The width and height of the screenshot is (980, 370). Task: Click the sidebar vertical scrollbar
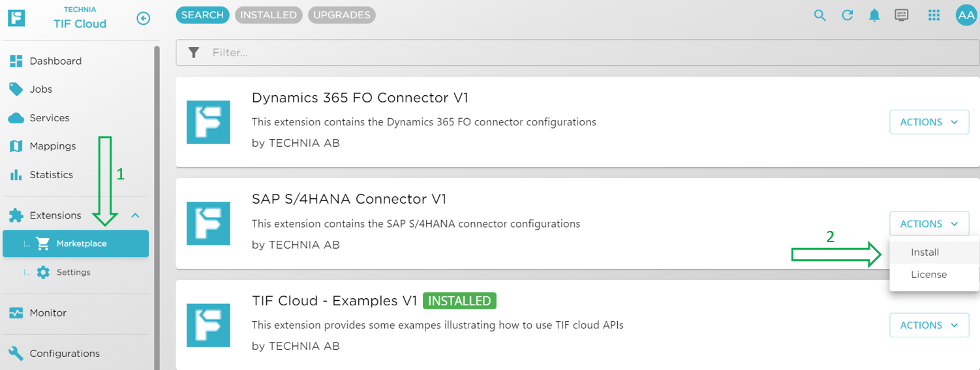[156, 196]
